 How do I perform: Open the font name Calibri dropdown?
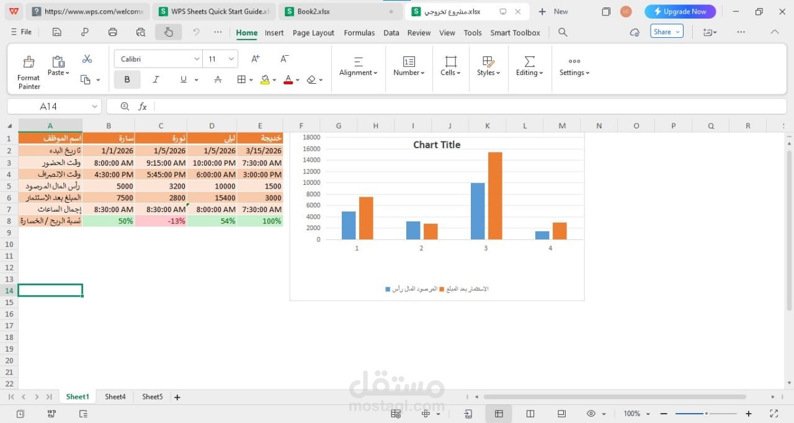pyautogui.click(x=197, y=59)
